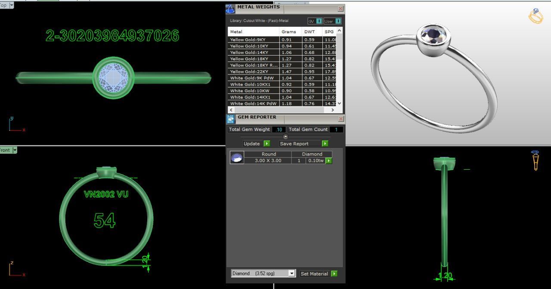Click scroll-up arrow of metal list

coord(339,31)
